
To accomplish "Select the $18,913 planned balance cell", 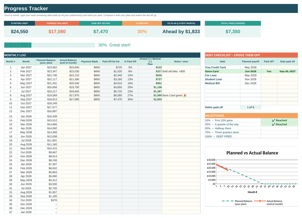I will pos(46,99).
